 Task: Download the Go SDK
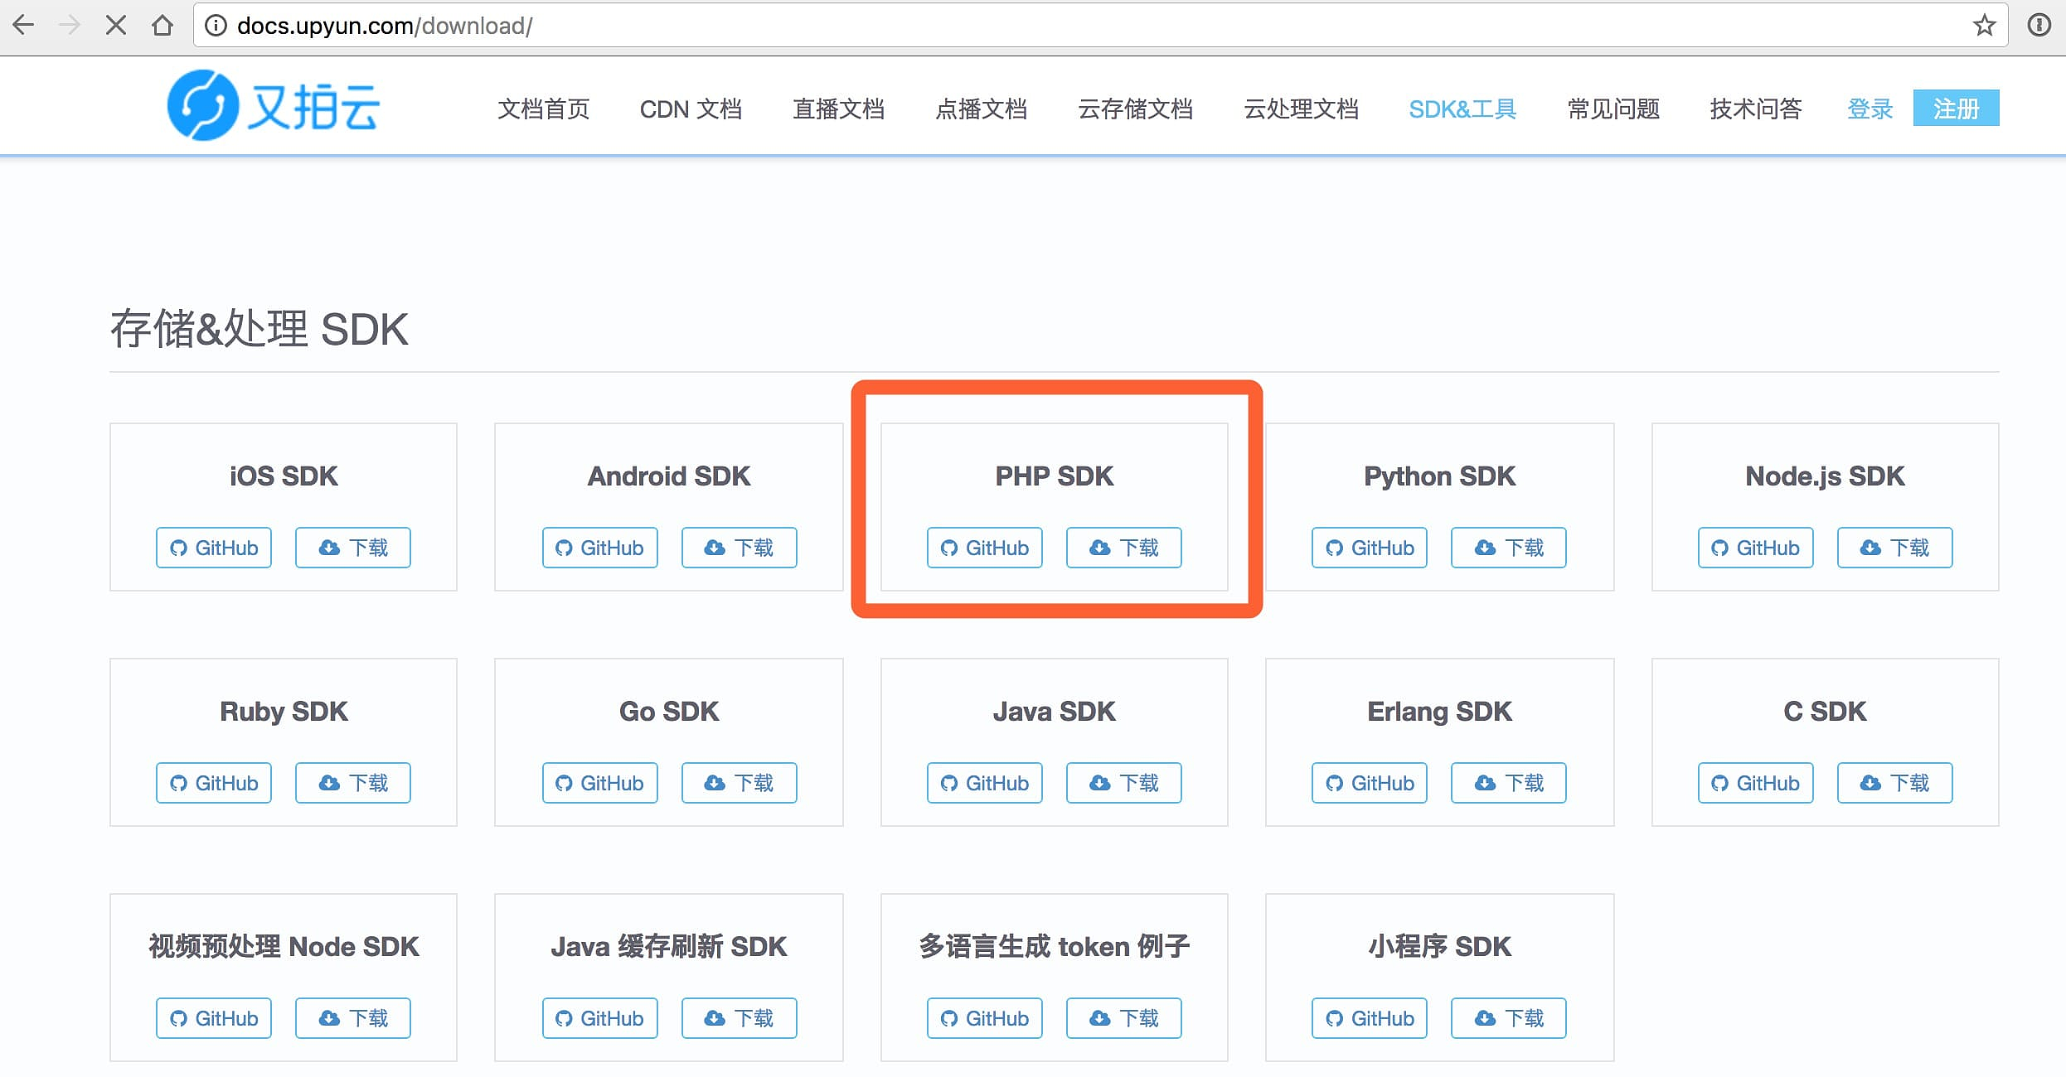tap(739, 783)
